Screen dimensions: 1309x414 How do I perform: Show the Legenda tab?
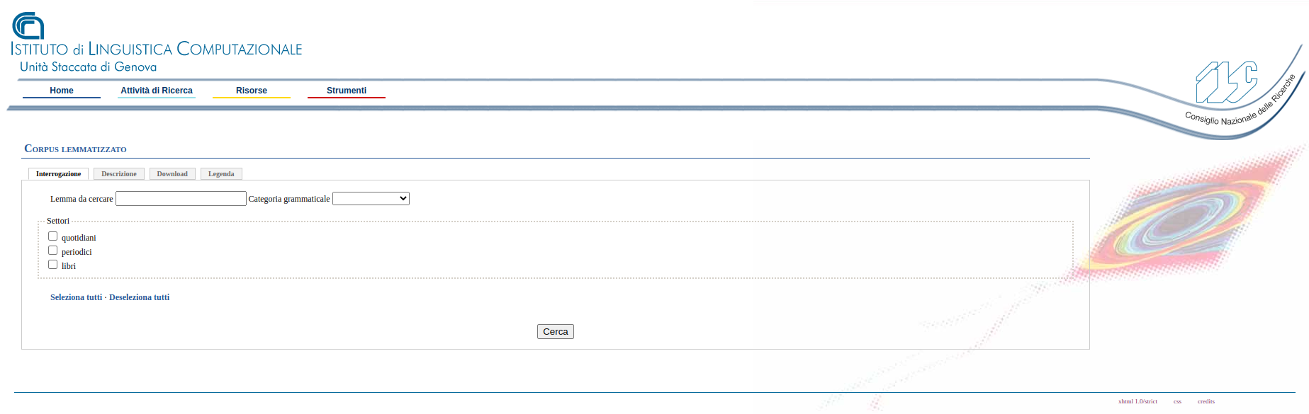(221, 174)
